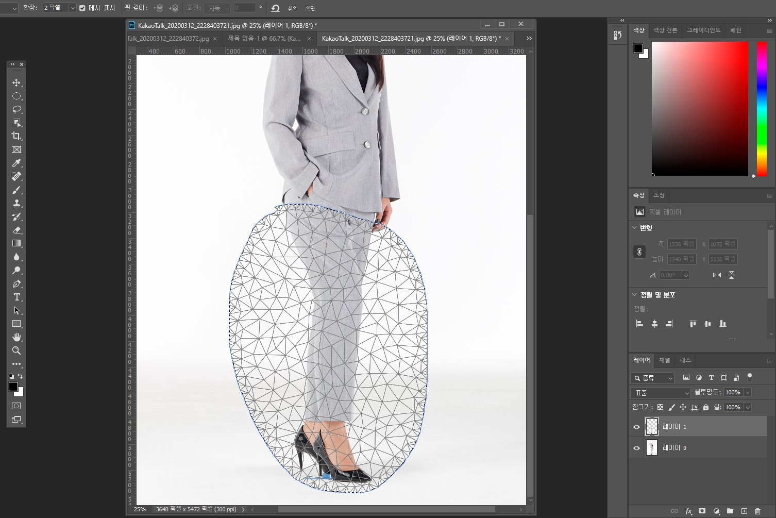Click Move pin forward depth icon

(x=158, y=8)
